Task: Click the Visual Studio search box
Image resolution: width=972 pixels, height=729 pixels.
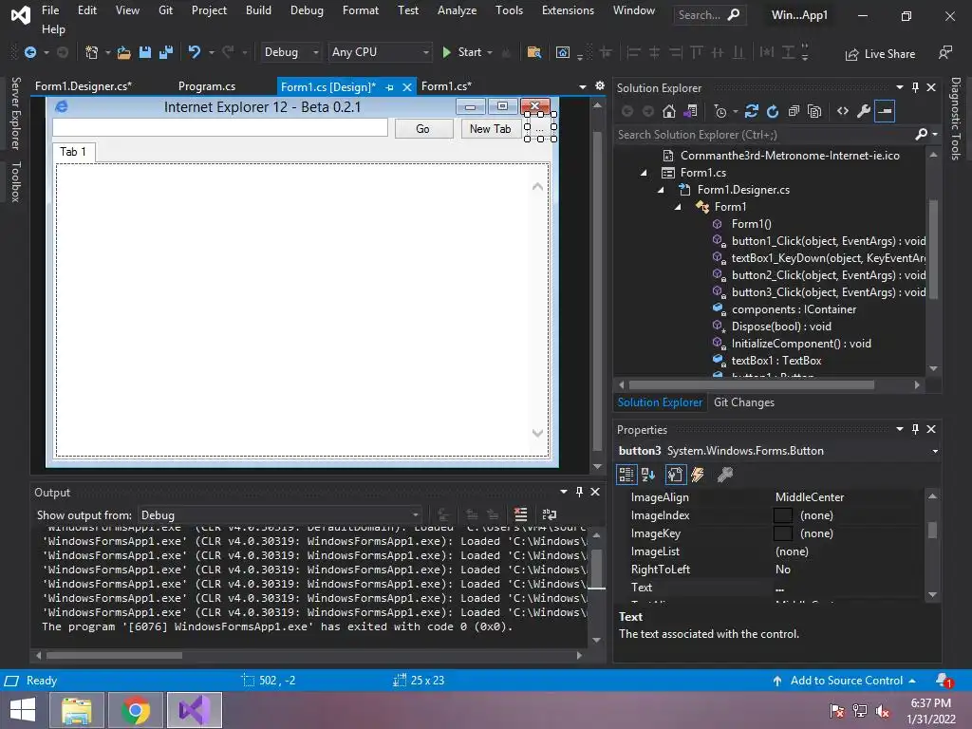Action: tap(709, 15)
